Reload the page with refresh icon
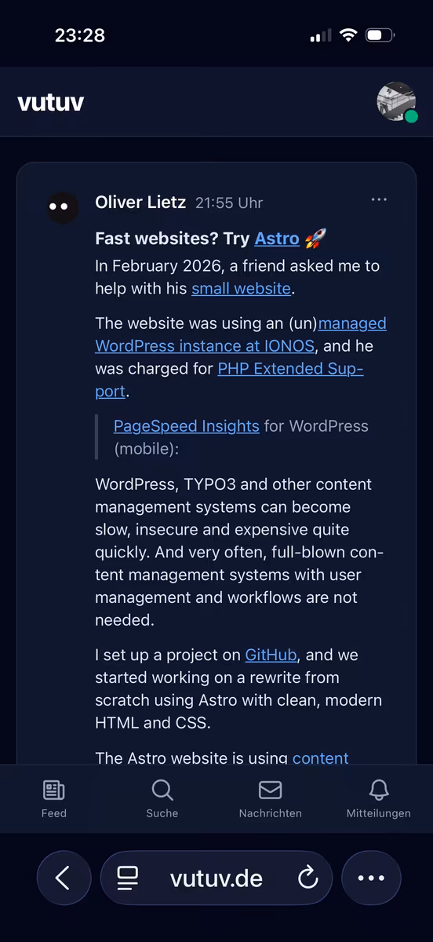Viewport: 433px width, 942px height. [308, 878]
